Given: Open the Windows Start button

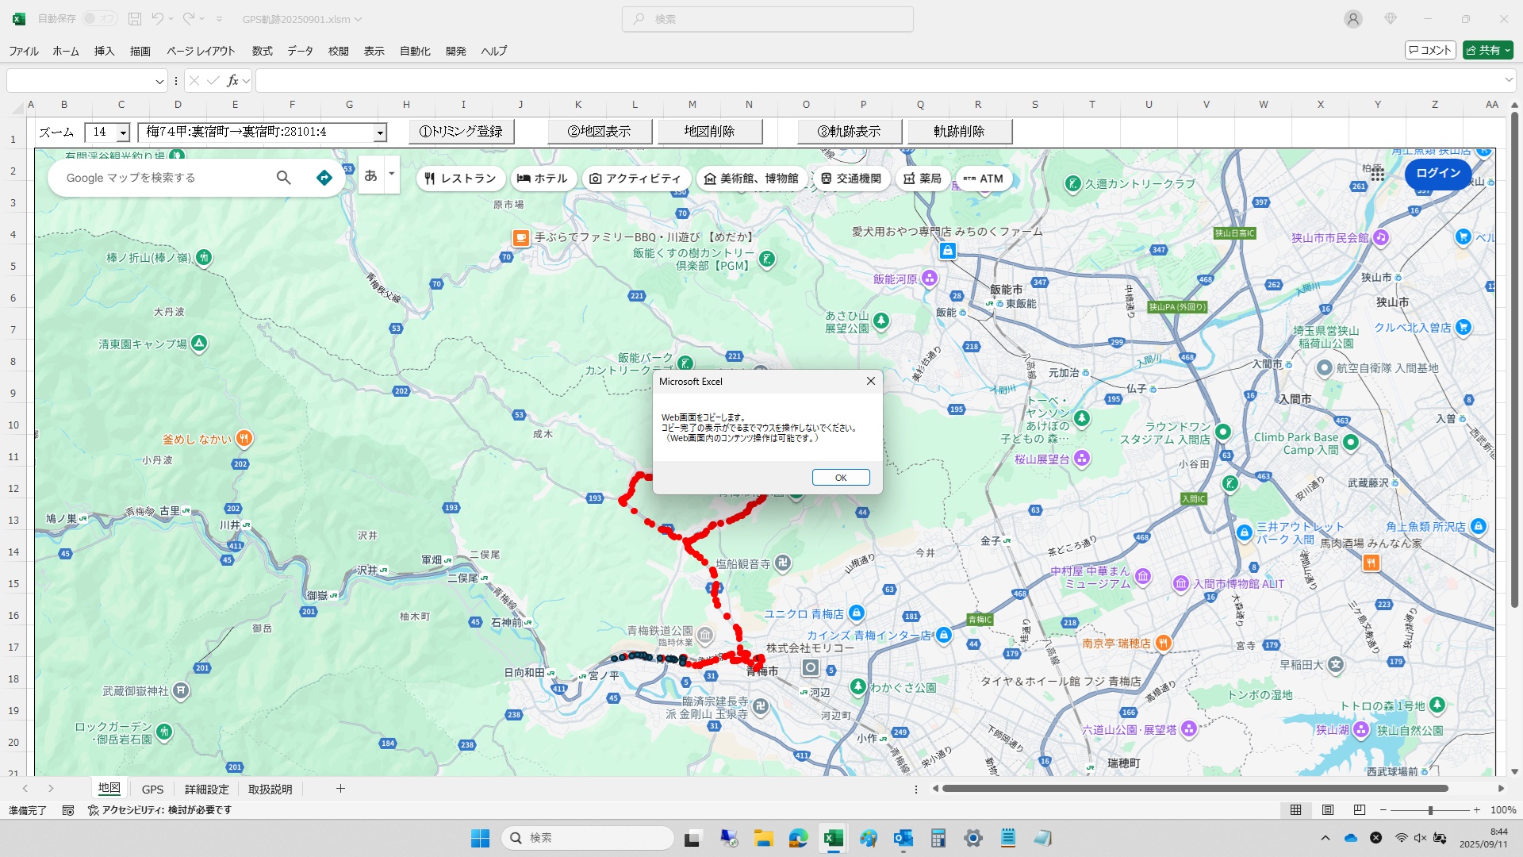Looking at the screenshot, I should [480, 838].
